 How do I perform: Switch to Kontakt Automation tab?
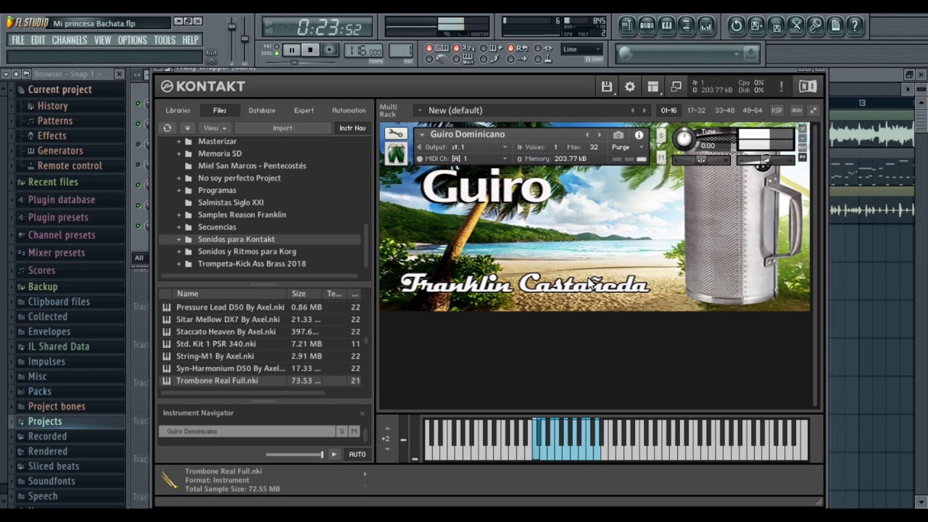click(349, 110)
